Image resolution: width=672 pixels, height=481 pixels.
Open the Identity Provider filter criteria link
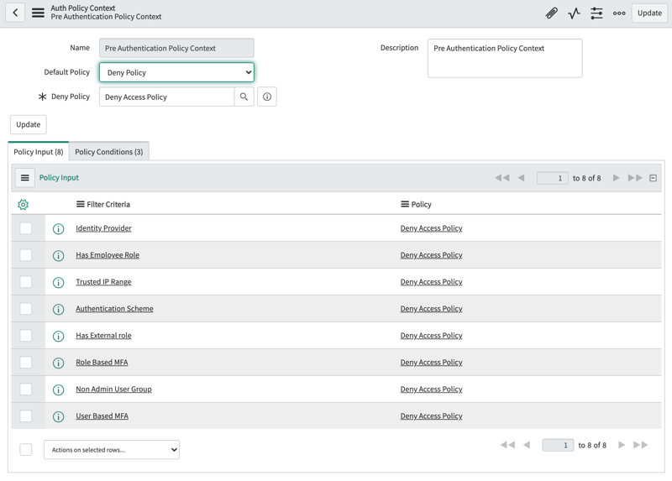pos(103,228)
